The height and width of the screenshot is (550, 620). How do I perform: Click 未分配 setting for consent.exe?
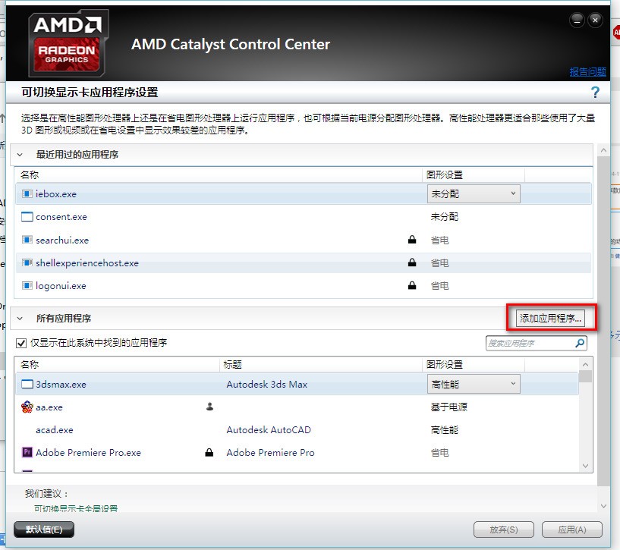coord(445,217)
